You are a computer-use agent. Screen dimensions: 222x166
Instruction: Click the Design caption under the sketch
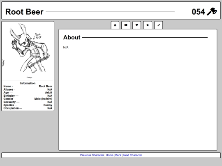tap(30, 77)
